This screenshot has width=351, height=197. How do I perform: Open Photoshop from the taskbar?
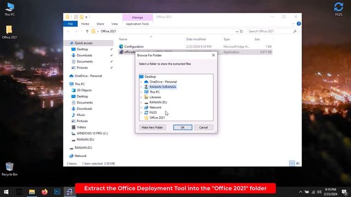(x=57, y=192)
